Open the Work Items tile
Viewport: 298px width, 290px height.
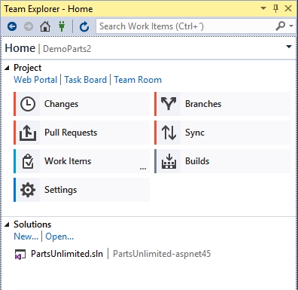pyautogui.click(x=82, y=161)
